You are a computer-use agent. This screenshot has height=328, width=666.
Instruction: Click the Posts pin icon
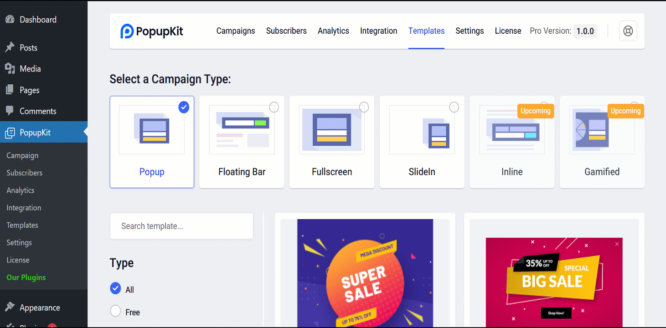10,48
